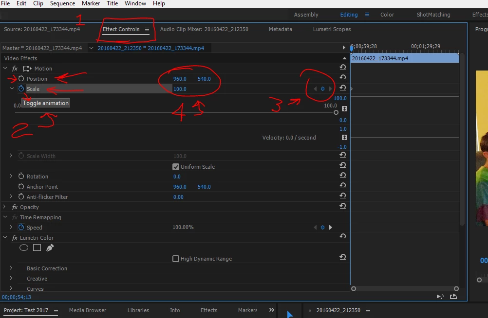Screen dimensions: 488x318
Task: Open the Project Test 2017 panel menu
Action: [x=56, y=310]
